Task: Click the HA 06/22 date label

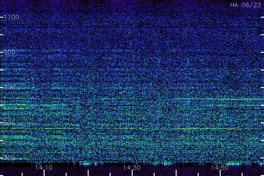Action: point(246,5)
